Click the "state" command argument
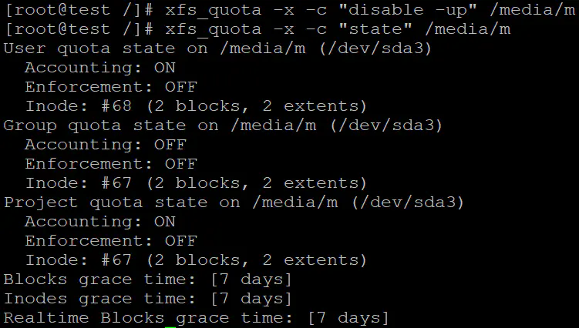The width and height of the screenshot is (579, 328). [375, 29]
